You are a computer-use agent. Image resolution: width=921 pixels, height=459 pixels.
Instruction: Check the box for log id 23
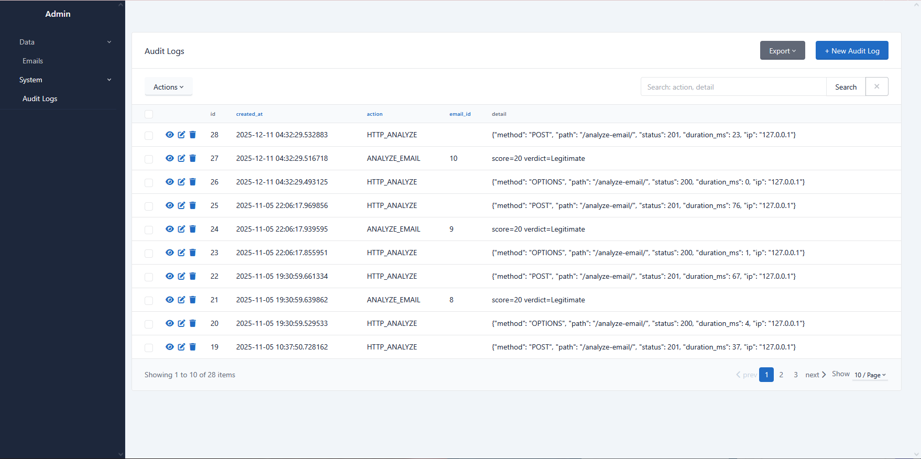149,254
